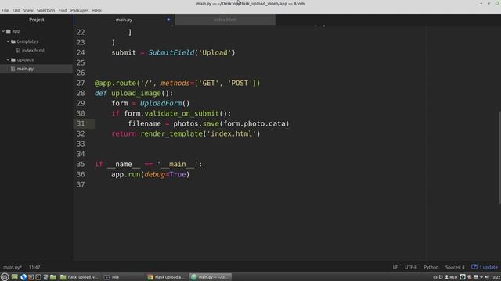Change the Python grammar selector

(x=431, y=267)
